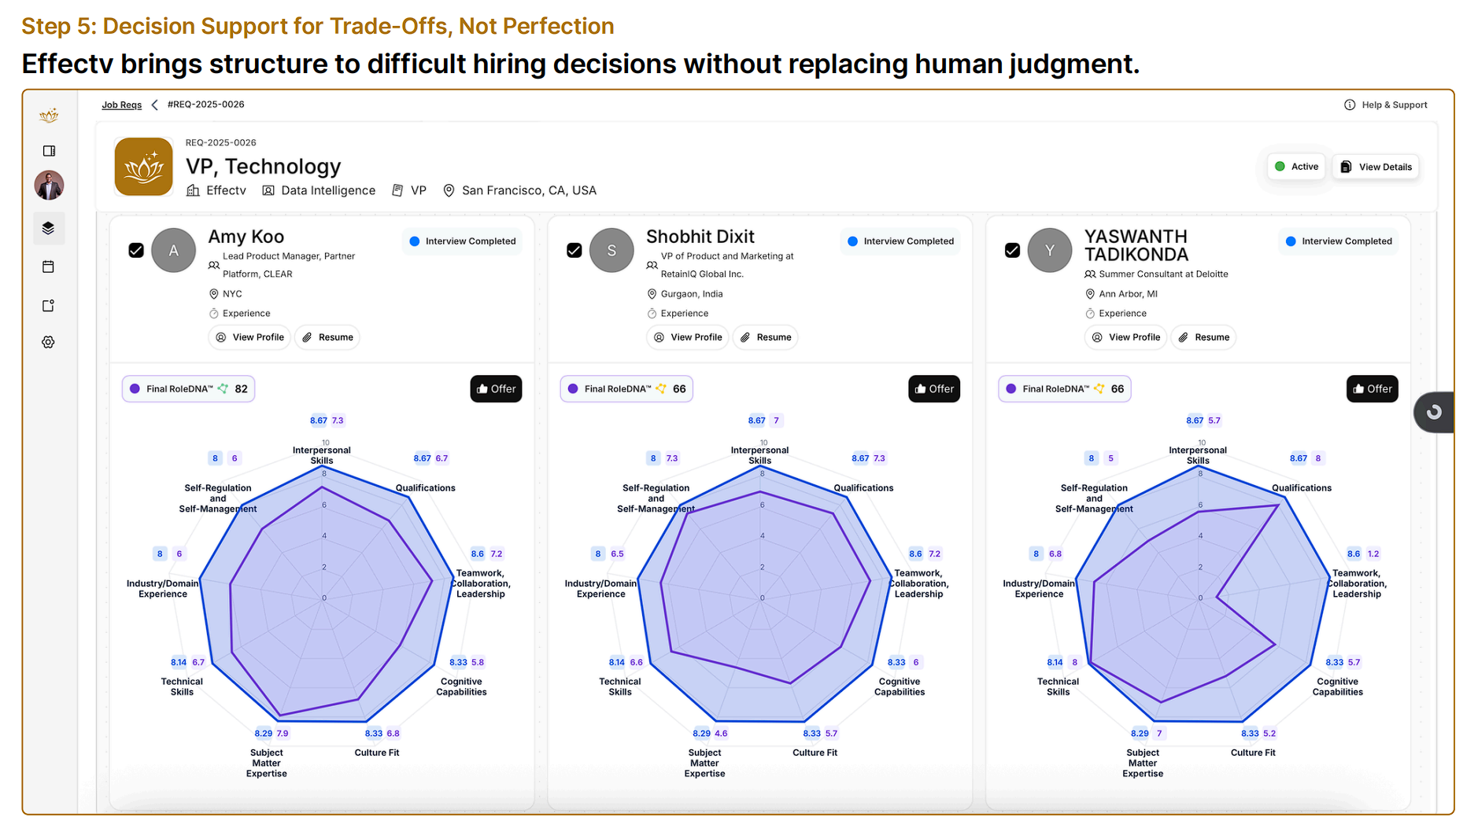Click the notes sidebar icon
This screenshot has height=828, width=1478.
point(49,305)
